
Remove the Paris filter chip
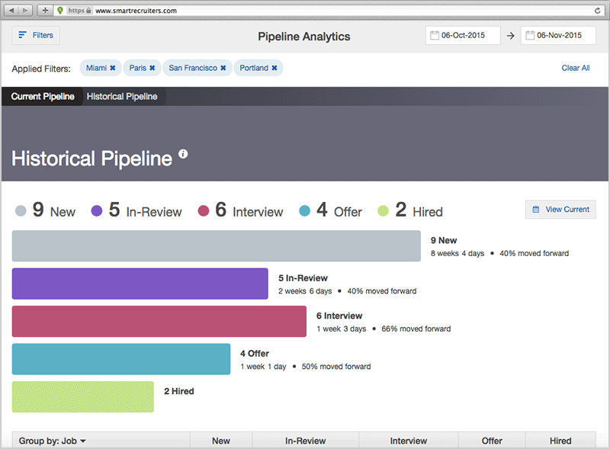point(152,68)
